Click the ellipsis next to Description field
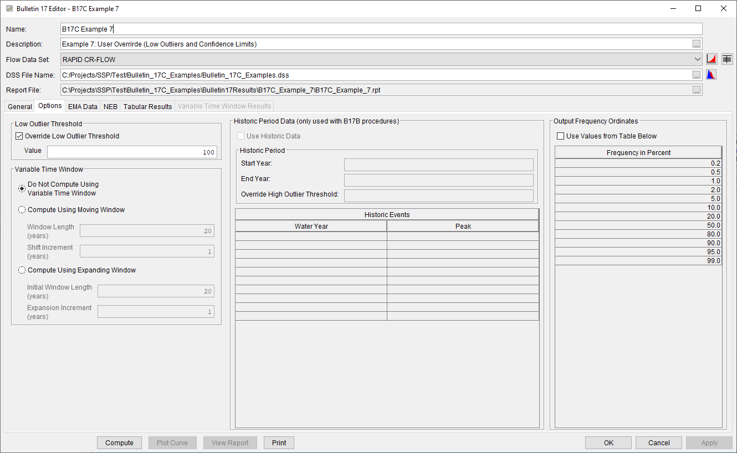Image resolution: width=737 pixels, height=453 pixels. point(697,44)
